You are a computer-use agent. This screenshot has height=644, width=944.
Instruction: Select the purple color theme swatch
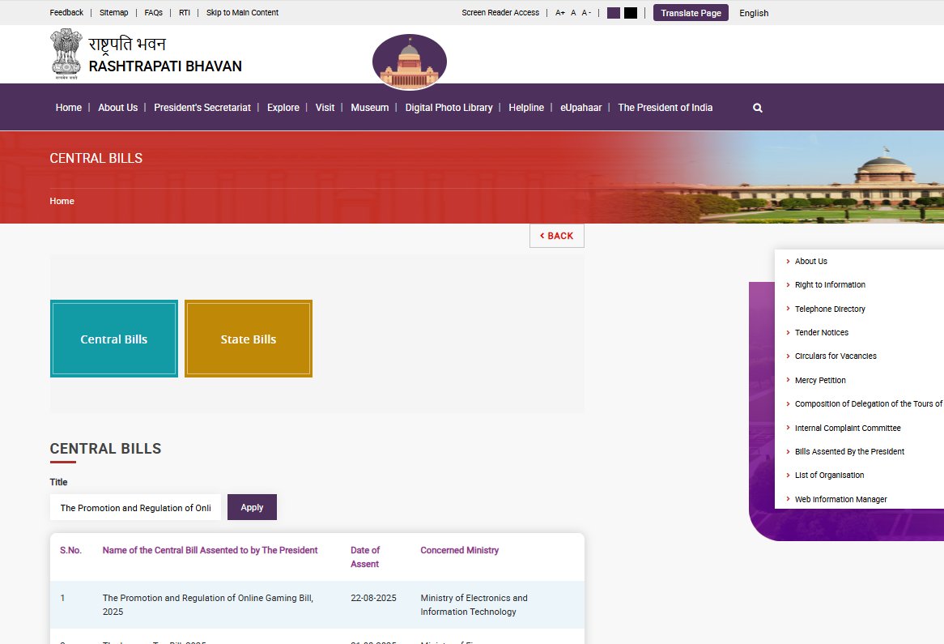click(x=614, y=13)
